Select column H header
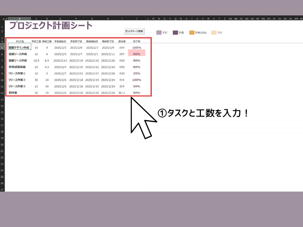303x227 pixels. (108, 19)
